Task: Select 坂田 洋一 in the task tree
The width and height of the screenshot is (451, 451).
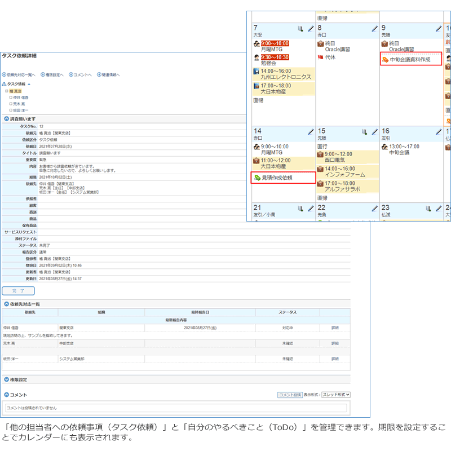Action: pos(20,110)
